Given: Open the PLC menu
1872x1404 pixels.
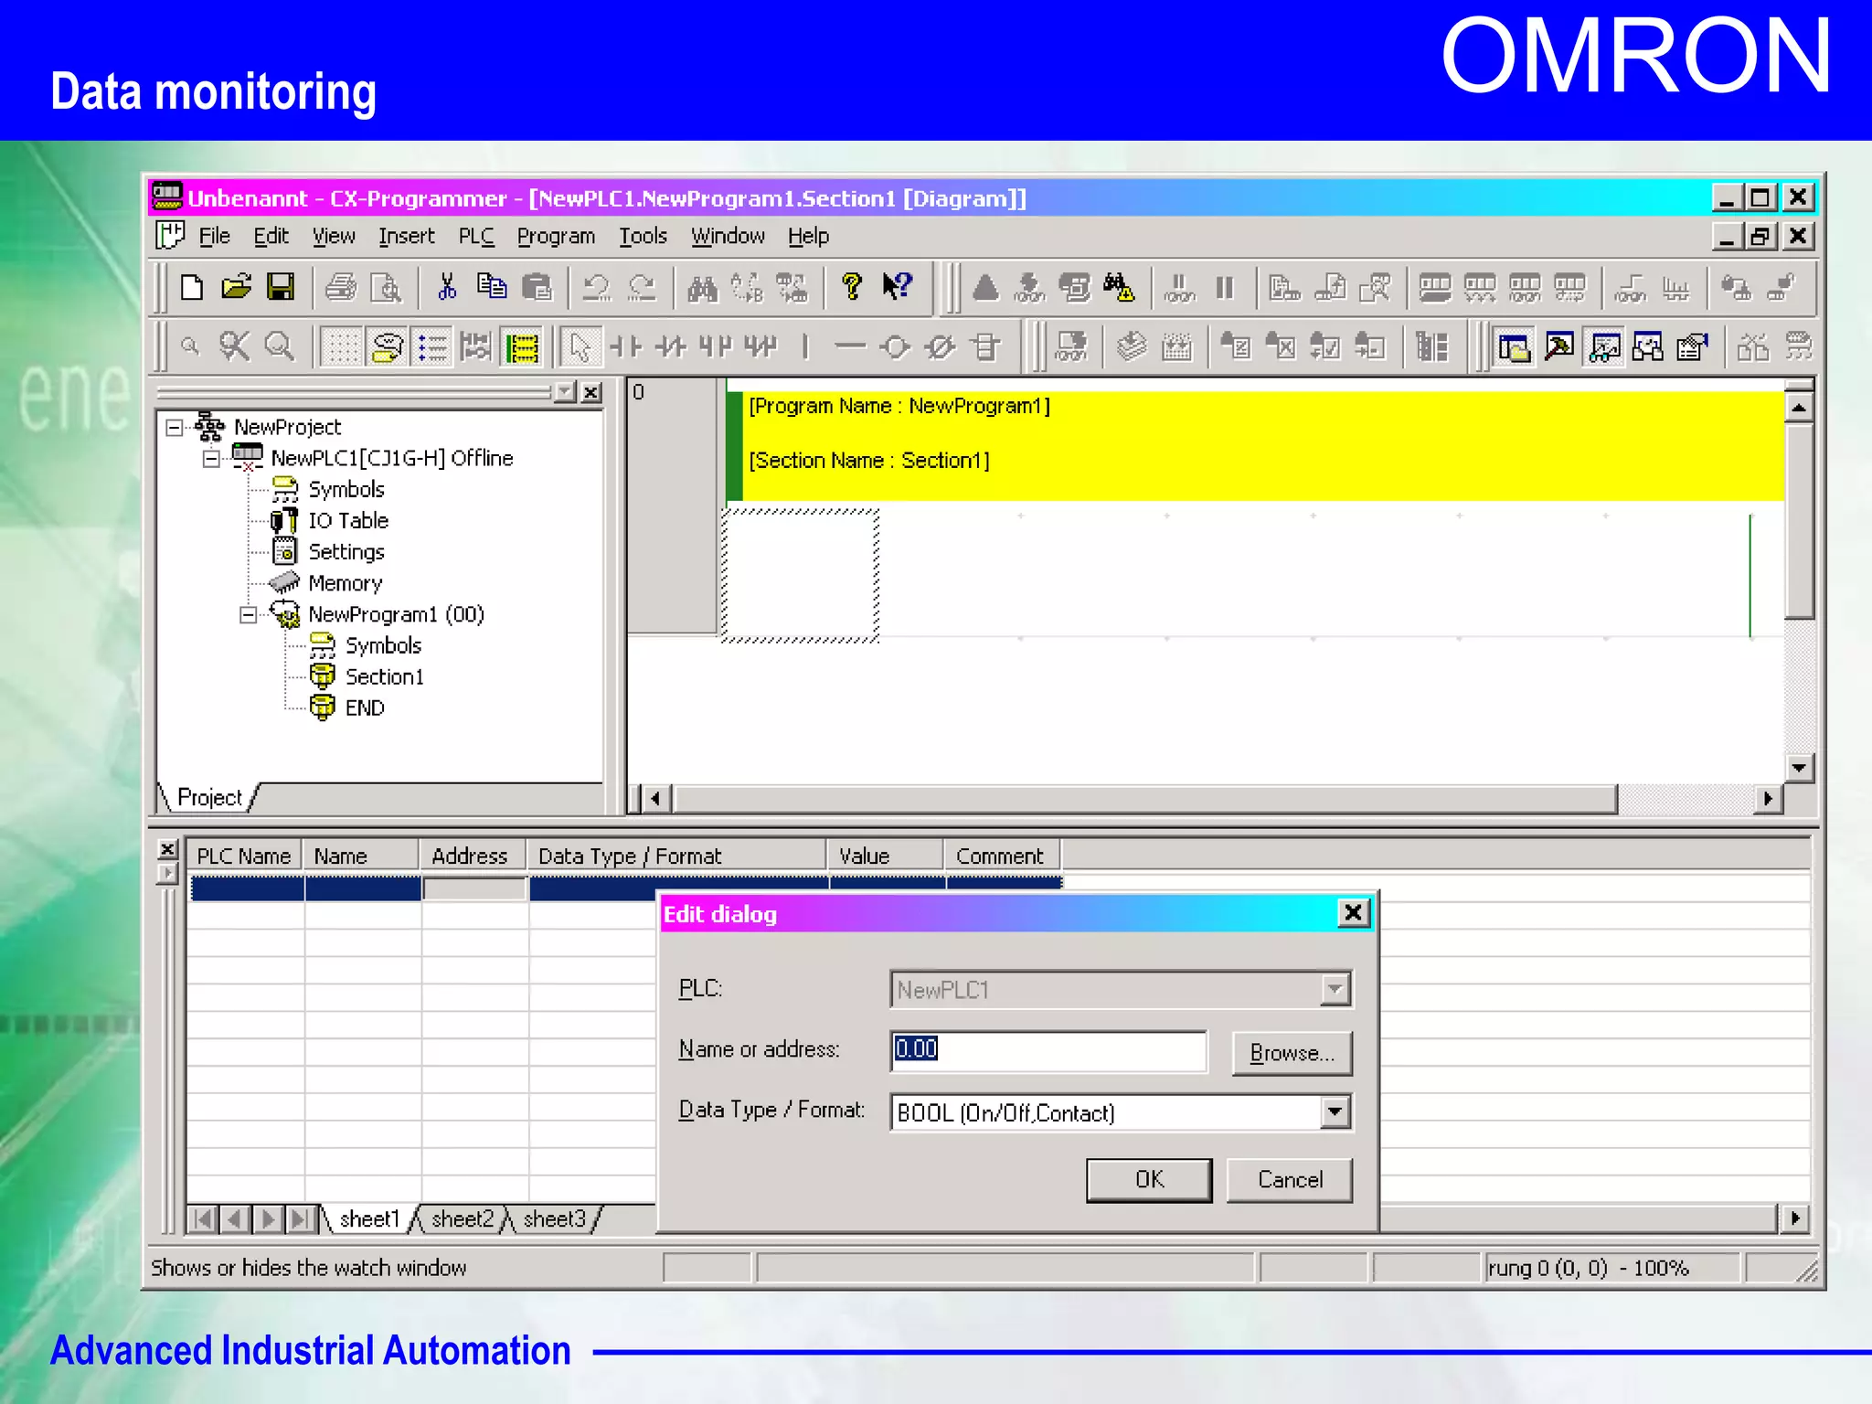Looking at the screenshot, I should (x=476, y=236).
